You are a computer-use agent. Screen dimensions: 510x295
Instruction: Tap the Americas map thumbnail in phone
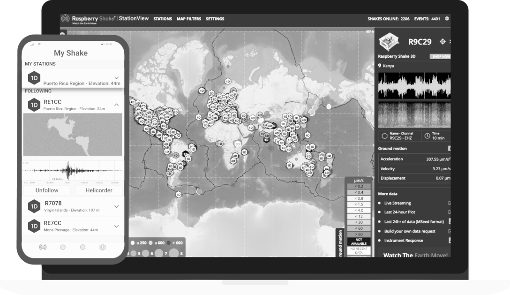click(x=73, y=135)
